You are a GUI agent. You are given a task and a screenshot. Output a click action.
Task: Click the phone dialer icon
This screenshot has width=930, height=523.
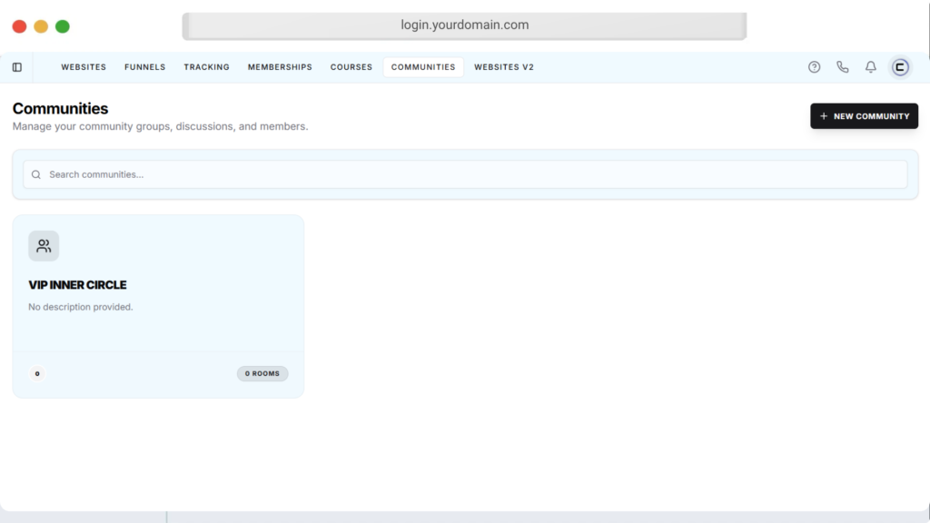click(842, 67)
